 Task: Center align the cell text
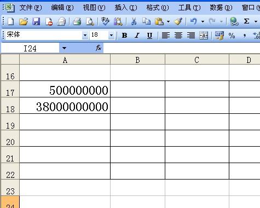click(178, 35)
